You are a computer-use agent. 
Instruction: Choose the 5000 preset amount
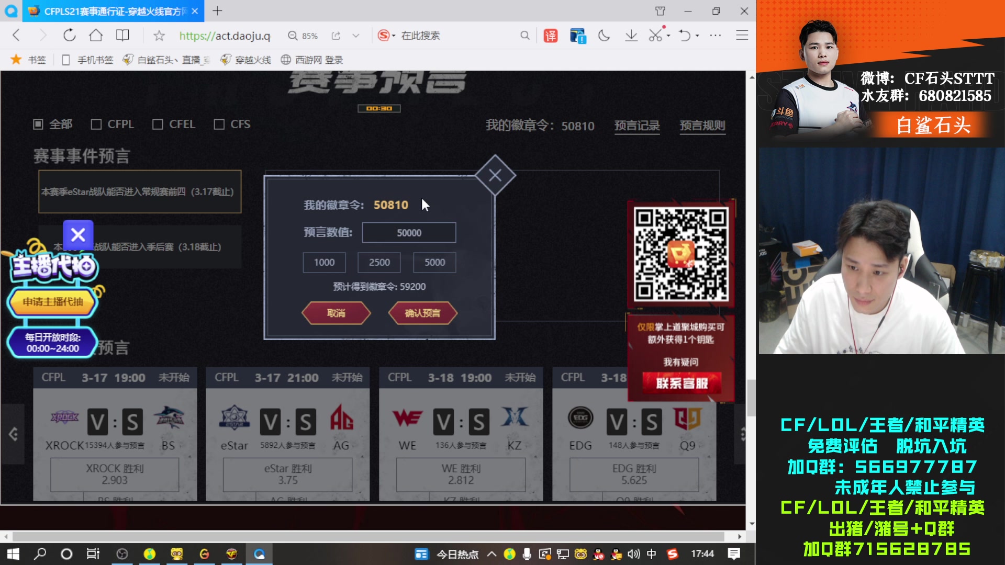click(434, 262)
